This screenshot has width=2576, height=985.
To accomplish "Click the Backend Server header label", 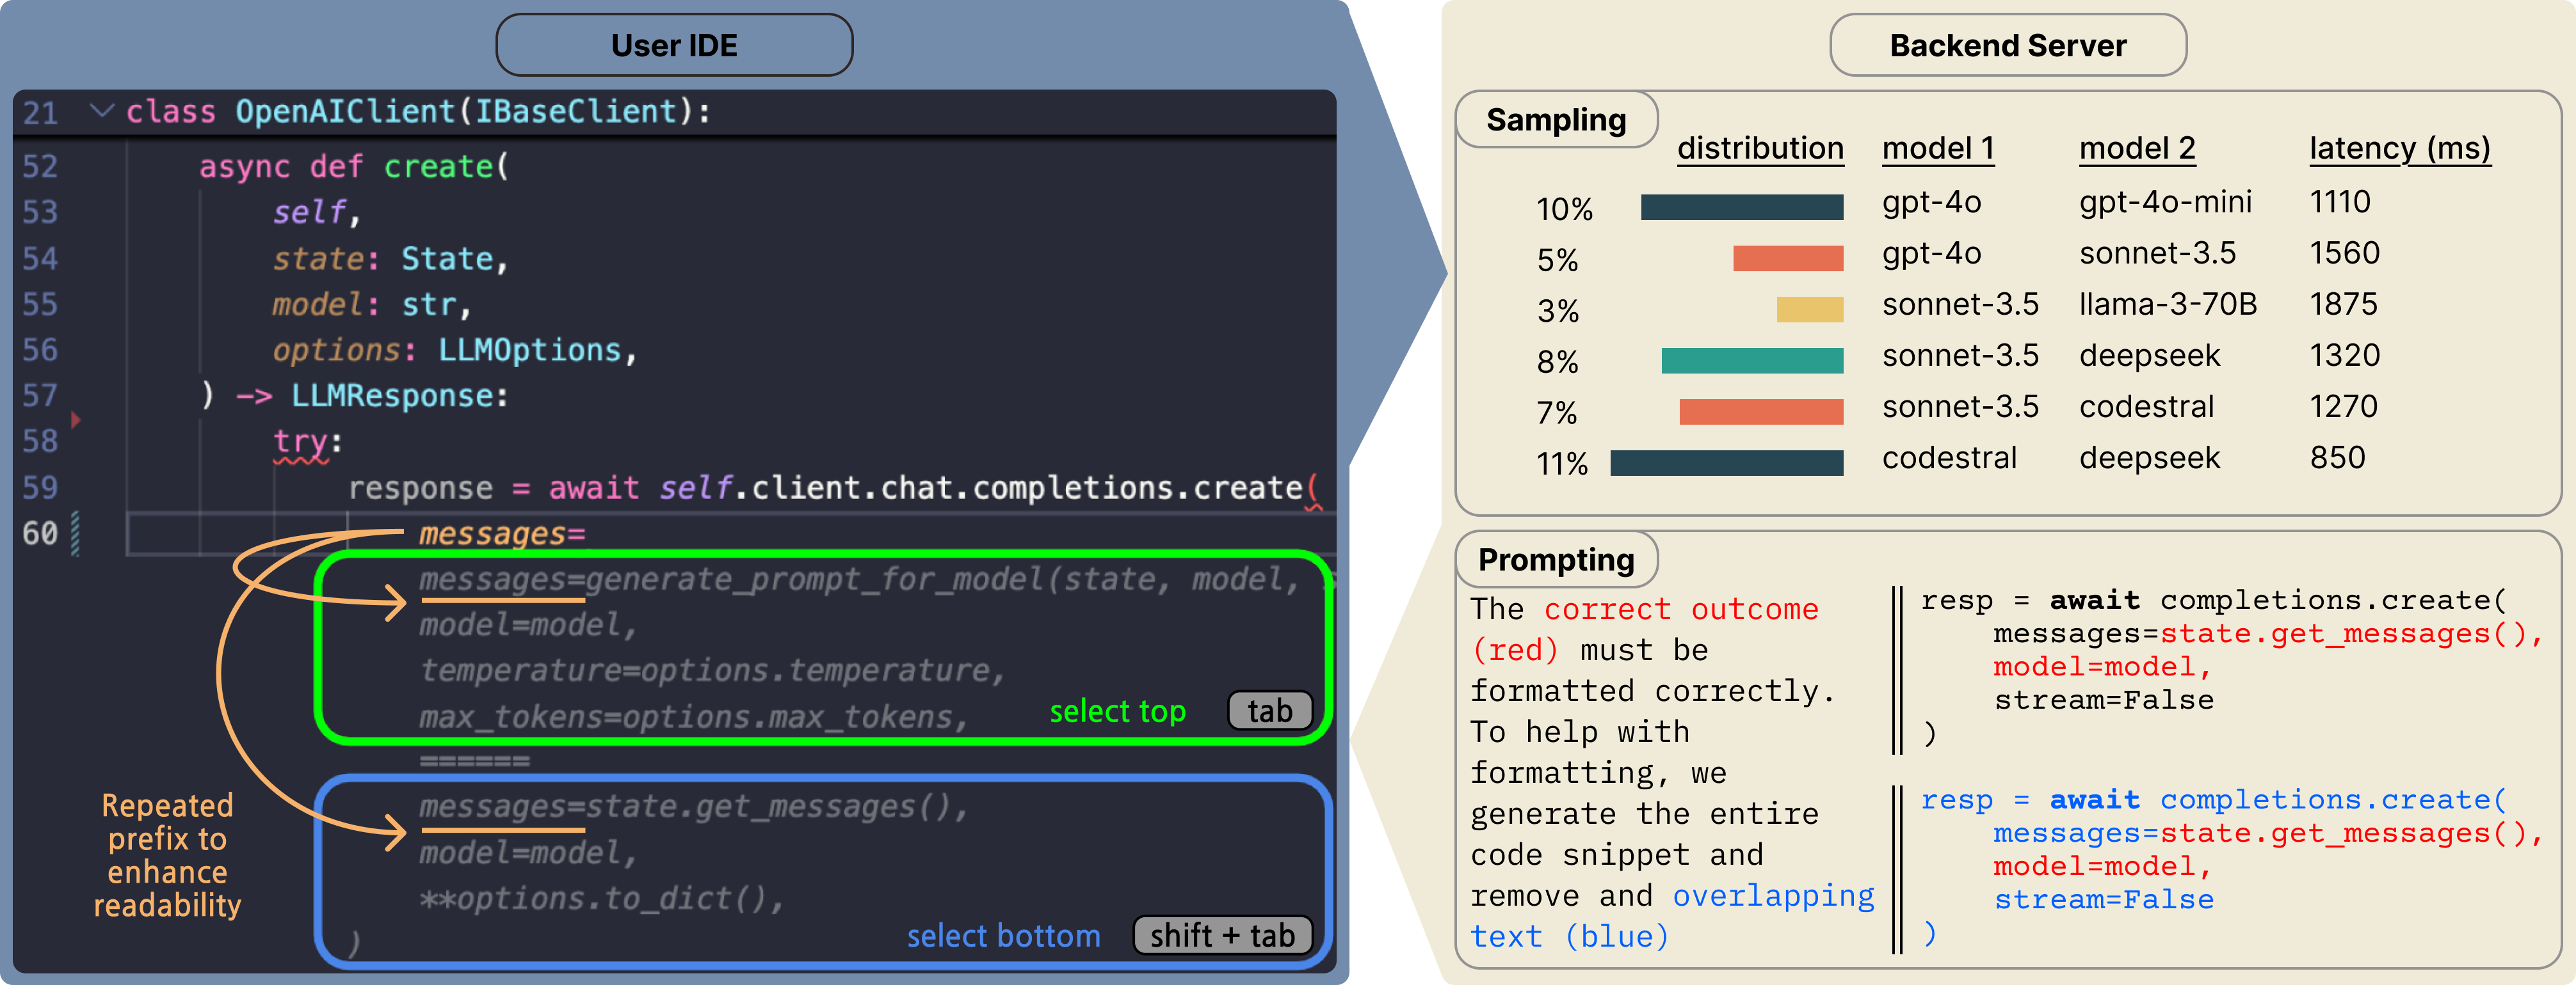I will tap(2008, 45).
